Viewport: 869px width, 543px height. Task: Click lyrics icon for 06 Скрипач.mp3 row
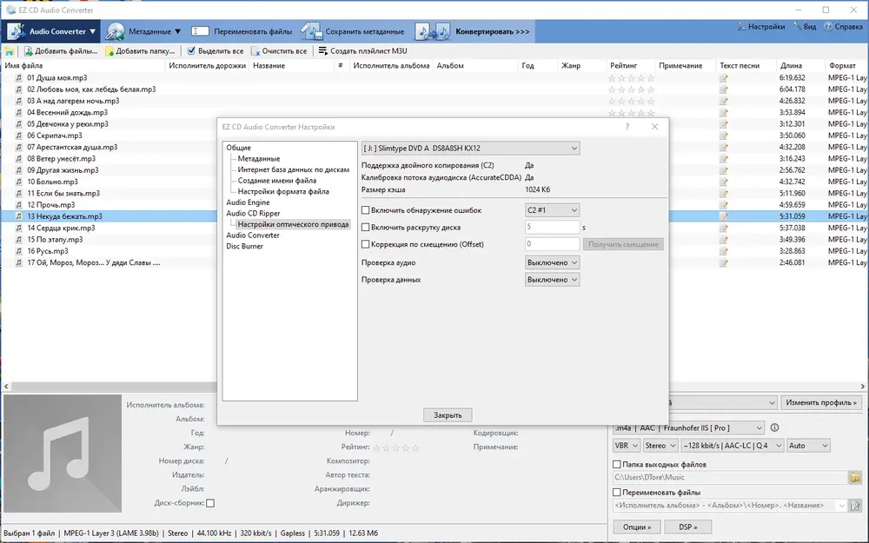tap(723, 136)
